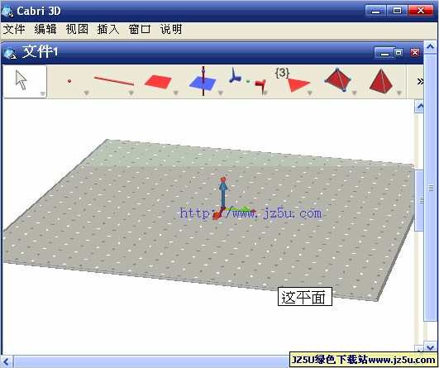Screen dimensions: 439x368
Task: Select the Tetrahedron polyhedron tool
Action: click(337, 79)
